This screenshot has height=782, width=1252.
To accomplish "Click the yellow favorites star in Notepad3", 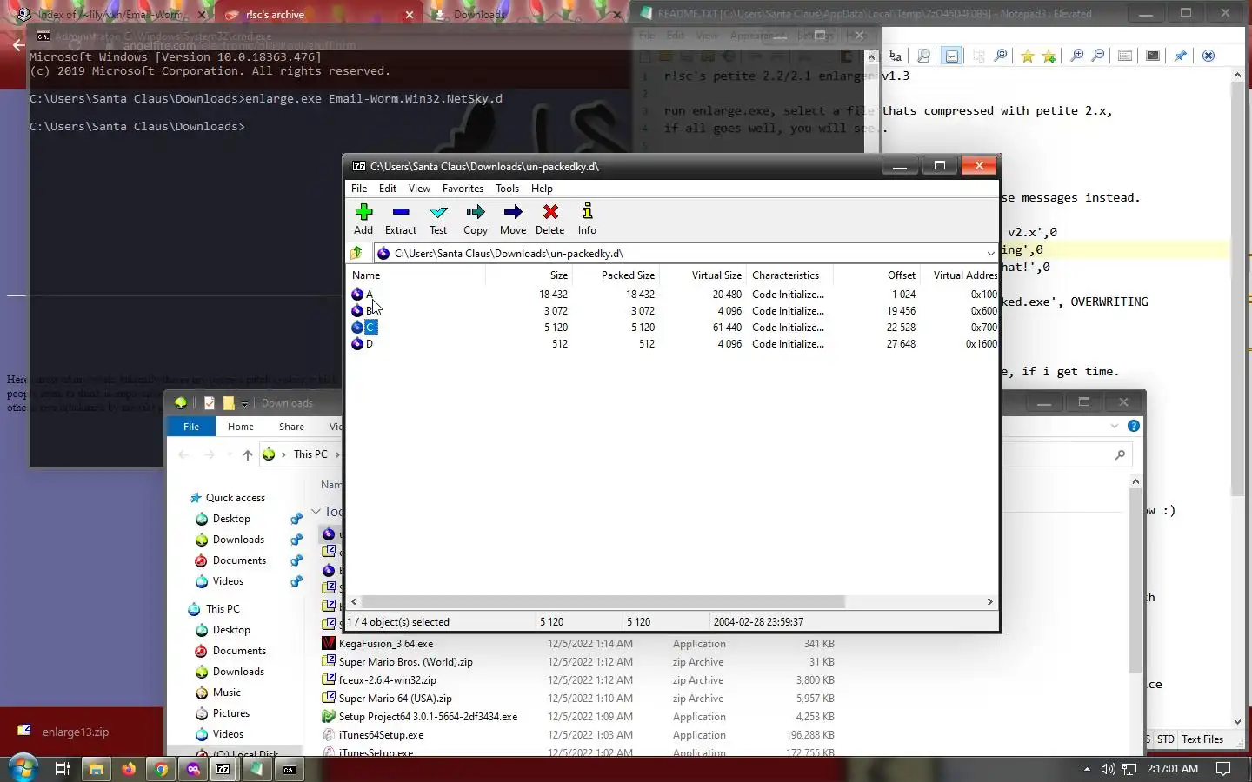I will (x=1027, y=56).
